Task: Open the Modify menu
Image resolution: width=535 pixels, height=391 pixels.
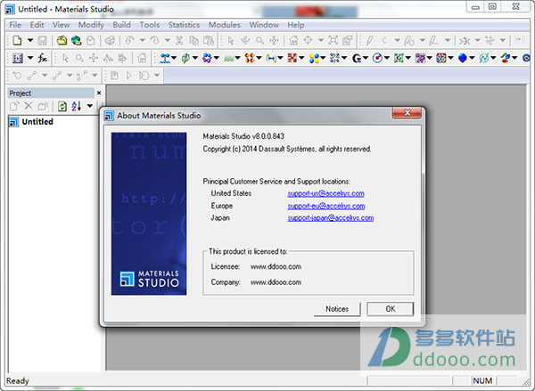Action: (91, 25)
